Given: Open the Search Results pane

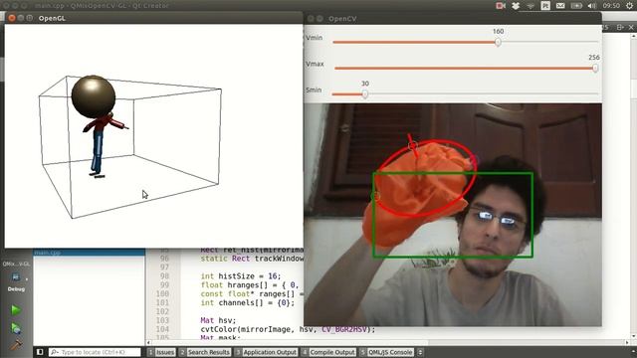Looking at the screenshot, I should click(x=205, y=352).
